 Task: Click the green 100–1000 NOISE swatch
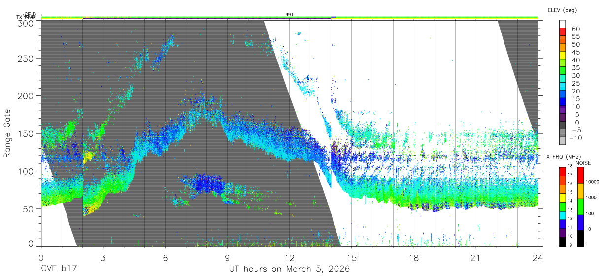581,207
